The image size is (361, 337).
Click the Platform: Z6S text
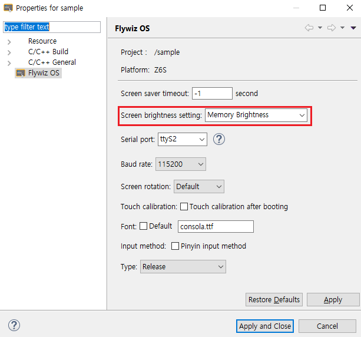144,70
